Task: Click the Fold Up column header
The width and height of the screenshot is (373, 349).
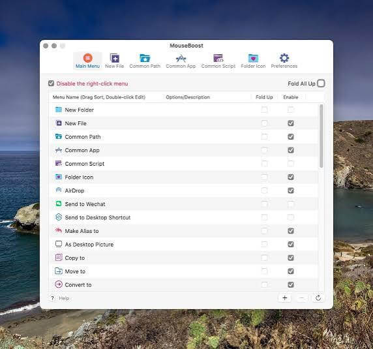Action: [264, 97]
